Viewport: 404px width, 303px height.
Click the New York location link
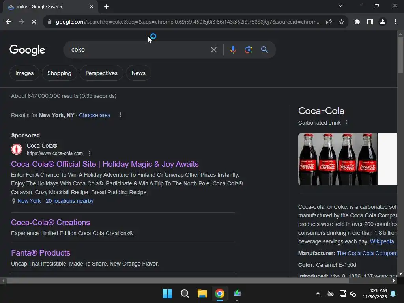point(29,201)
